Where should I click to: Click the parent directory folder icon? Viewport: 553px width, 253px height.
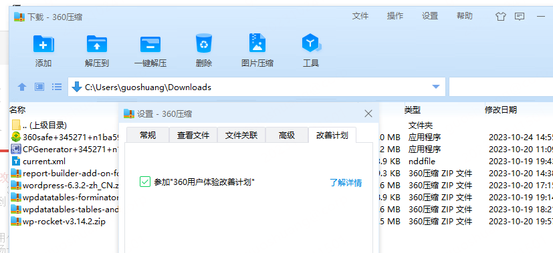pos(16,125)
